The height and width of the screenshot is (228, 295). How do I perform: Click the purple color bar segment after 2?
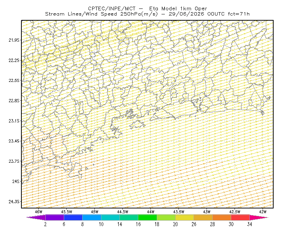point(55,217)
